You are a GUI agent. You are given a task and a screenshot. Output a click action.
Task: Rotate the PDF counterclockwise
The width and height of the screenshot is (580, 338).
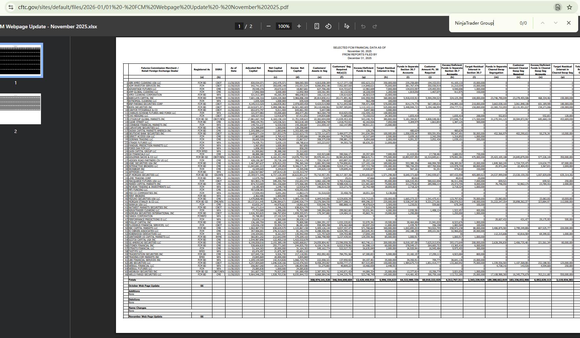tap(328, 26)
